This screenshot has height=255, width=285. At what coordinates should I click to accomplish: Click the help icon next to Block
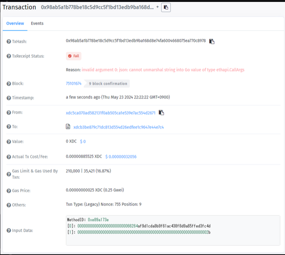(9, 83)
